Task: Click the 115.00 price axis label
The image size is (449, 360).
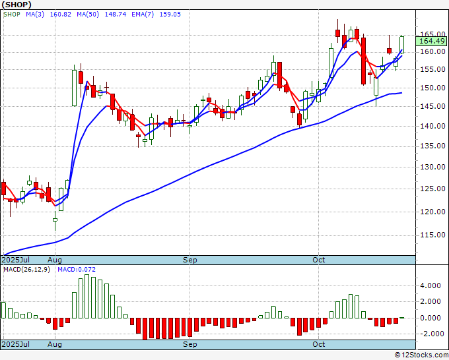Action: tap(432, 235)
